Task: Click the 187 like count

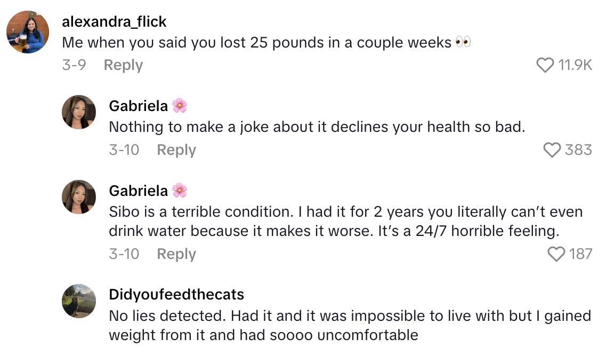Action: [x=580, y=254]
